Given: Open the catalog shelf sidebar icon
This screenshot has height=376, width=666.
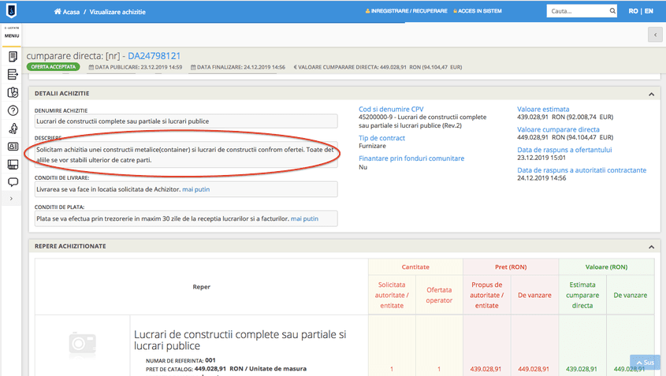Looking at the screenshot, I should (12, 165).
